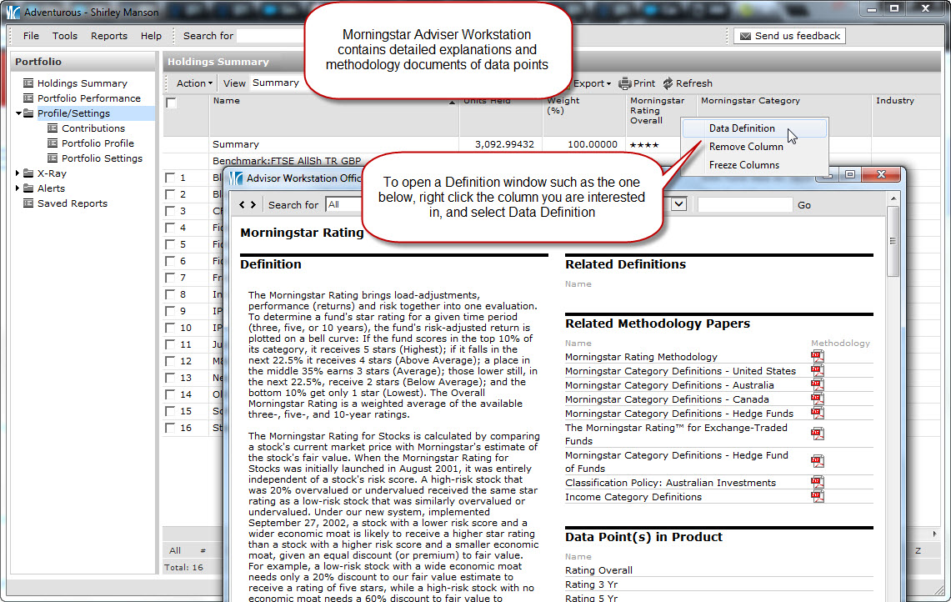This screenshot has width=951, height=602.
Task: Click the Refresh icon in toolbar
Action: 668,83
